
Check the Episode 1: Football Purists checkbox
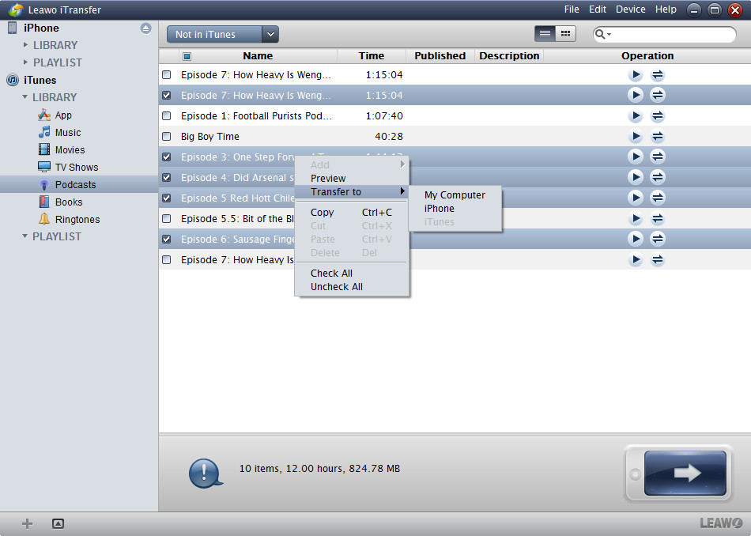[166, 116]
